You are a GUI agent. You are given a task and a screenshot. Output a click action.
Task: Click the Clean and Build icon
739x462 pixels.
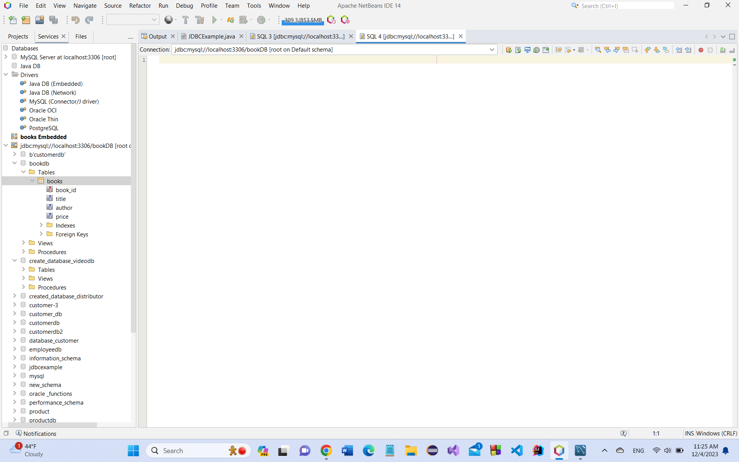(200, 20)
